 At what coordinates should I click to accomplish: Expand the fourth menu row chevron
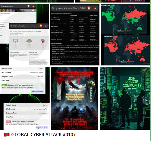pos(36,20)
